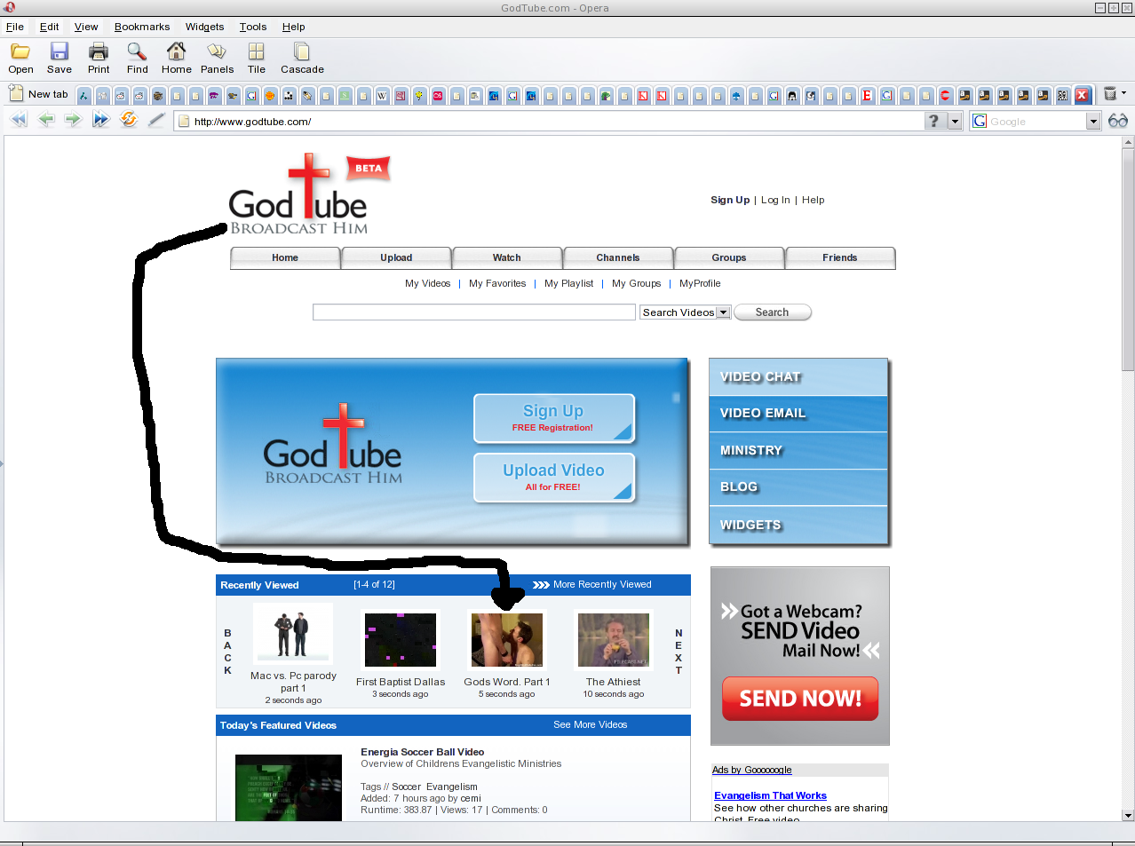Click the Open toolbar icon
The width and height of the screenshot is (1135, 846).
pyautogui.click(x=20, y=58)
